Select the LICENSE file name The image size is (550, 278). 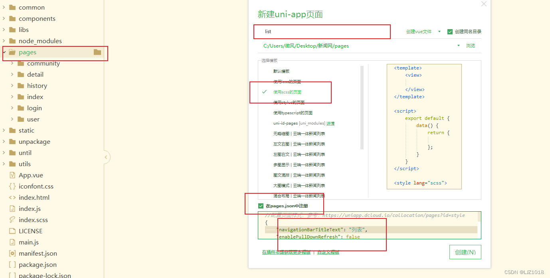click(30, 231)
